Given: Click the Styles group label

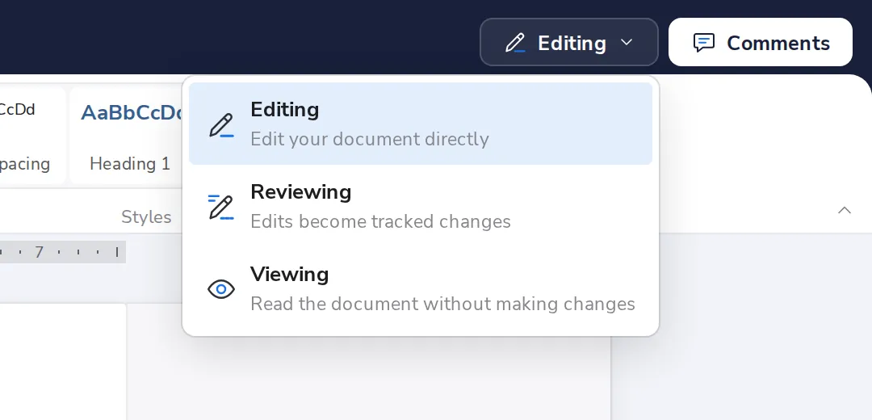Looking at the screenshot, I should pyautogui.click(x=146, y=217).
